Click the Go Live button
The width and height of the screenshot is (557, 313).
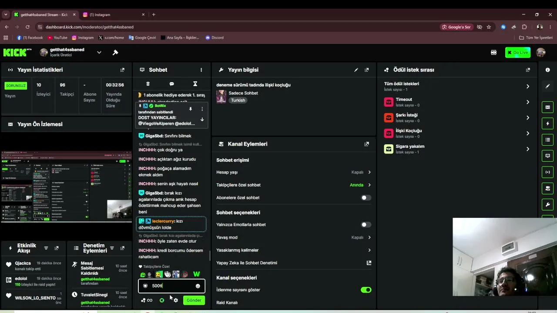[x=517, y=53]
